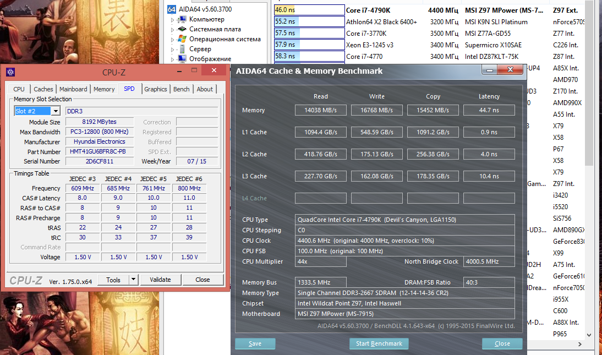Image resolution: width=602 pixels, height=355 pixels.
Task: Select the Athlon64 X2 Black 6400+ row
Action: pyautogui.click(x=429, y=22)
